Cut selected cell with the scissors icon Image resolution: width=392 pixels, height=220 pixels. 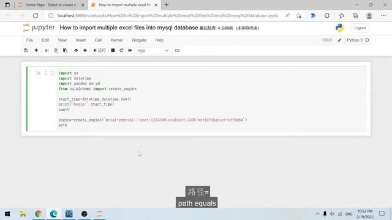tap(47, 50)
